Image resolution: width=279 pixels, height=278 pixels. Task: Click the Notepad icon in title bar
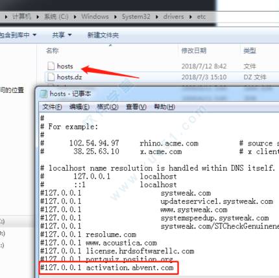pos(44,94)
